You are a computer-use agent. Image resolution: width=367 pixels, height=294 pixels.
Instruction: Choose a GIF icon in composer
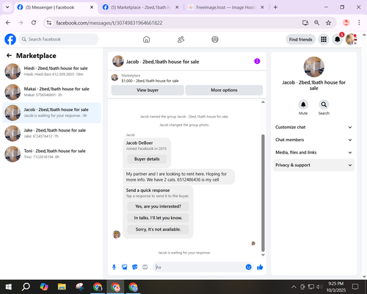pyautogui.click(x=145, y=267)
